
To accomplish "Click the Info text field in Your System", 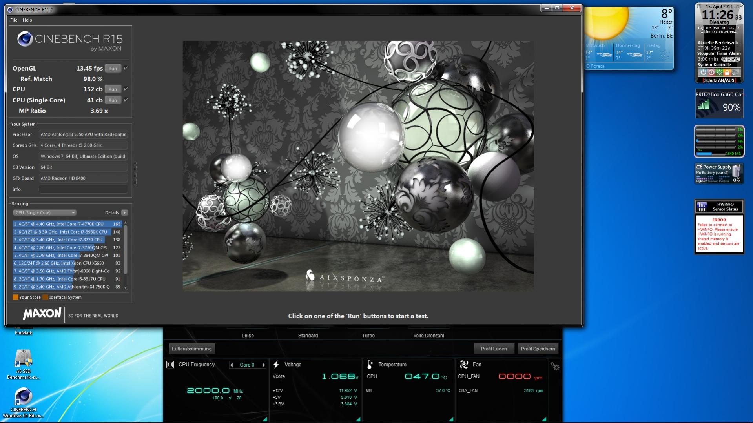I will (83, 189).
